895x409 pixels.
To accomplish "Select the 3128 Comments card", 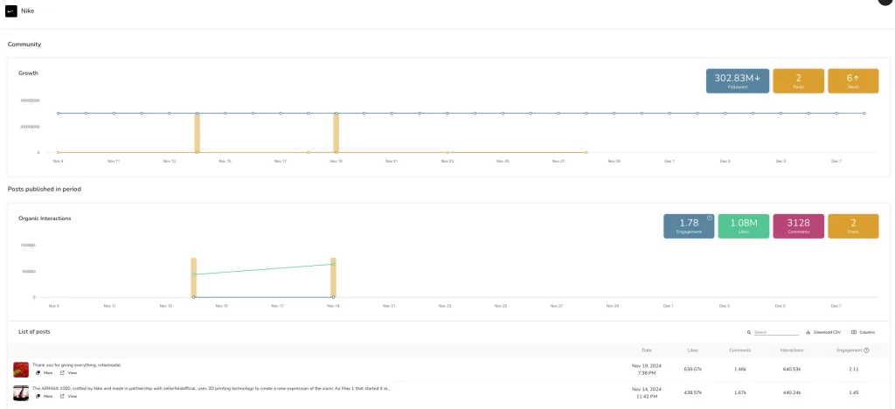I will tap(799, 225).
